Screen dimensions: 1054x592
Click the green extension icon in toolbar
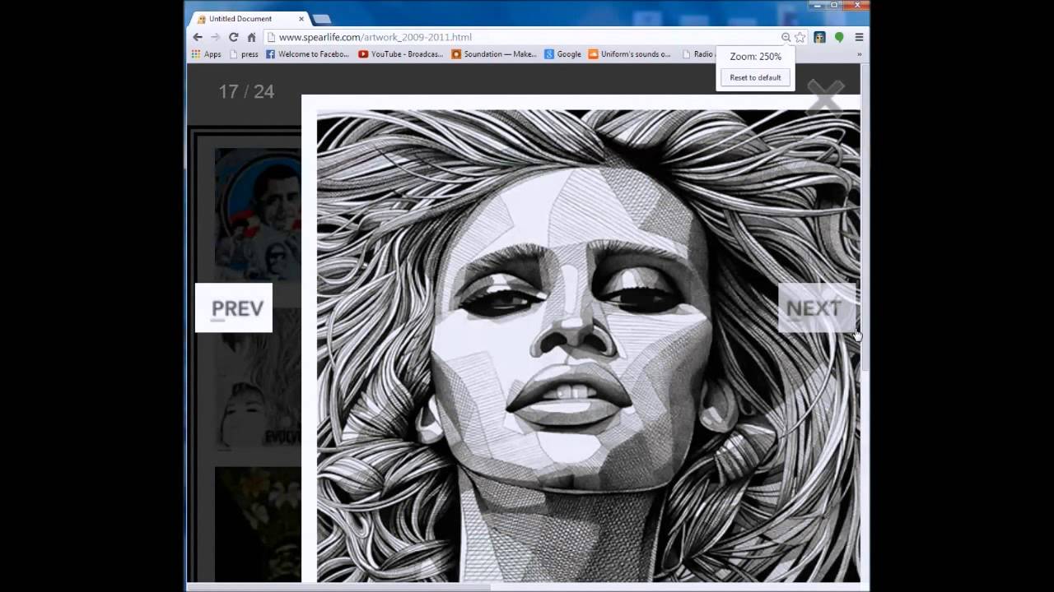click(x=839, y=37)
